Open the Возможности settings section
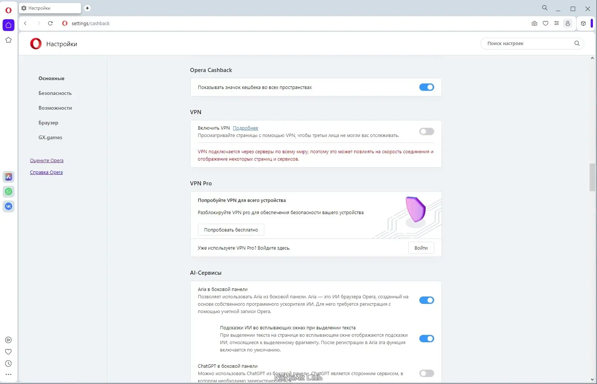The height and width of the screenshot is (384, 597). [55, 108]
